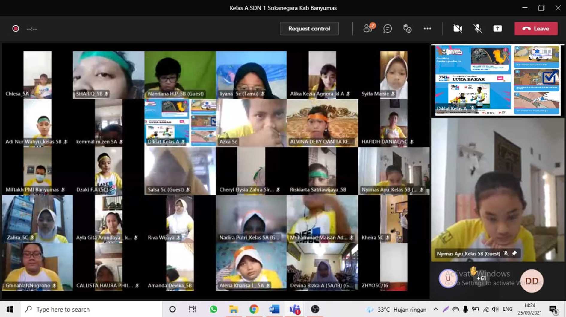Open File Explorer from the taskbar
This screenshot has height=317, width=566.
click(234, 309)
